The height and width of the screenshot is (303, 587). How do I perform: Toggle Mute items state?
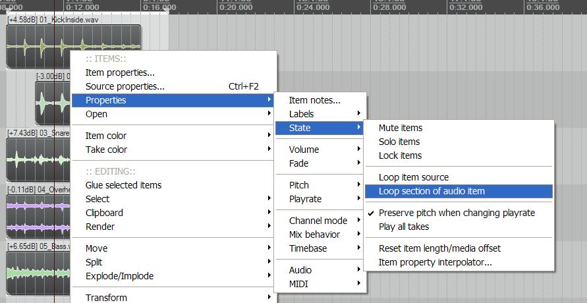click(x=401, y=128)
